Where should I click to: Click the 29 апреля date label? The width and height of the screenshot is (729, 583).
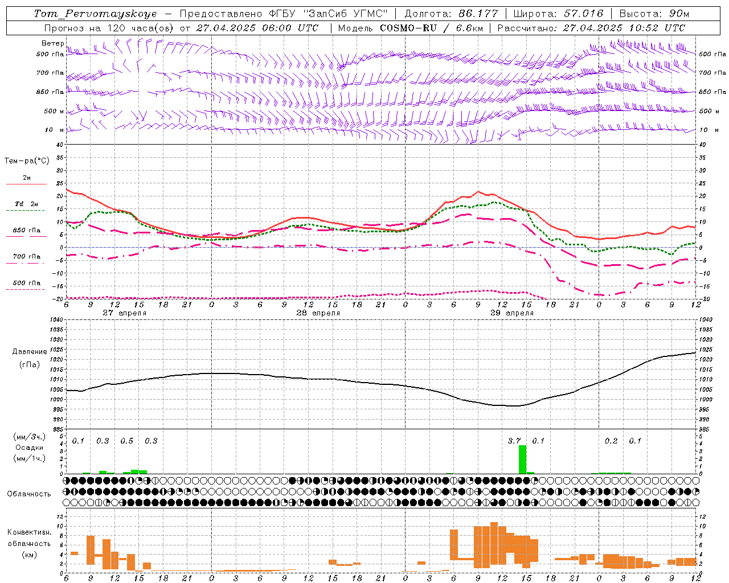tap(512, 313)
